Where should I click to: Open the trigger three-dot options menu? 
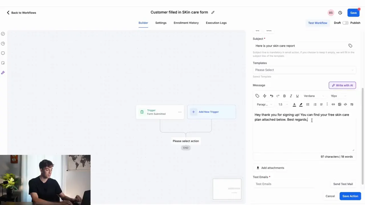180,112
